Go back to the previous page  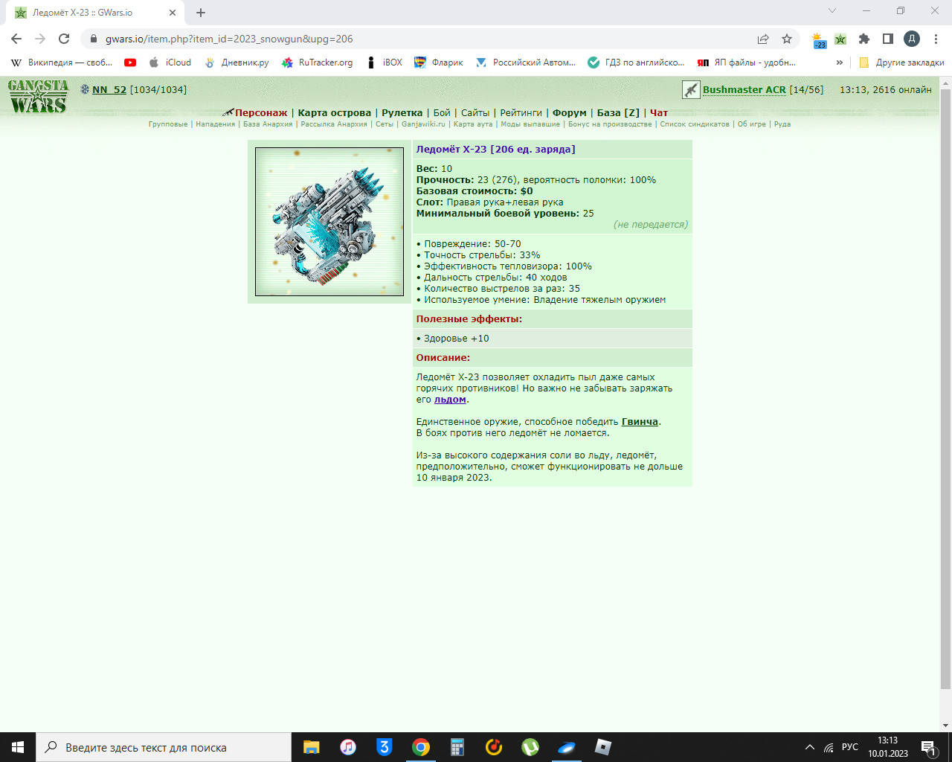click(16, 39)
